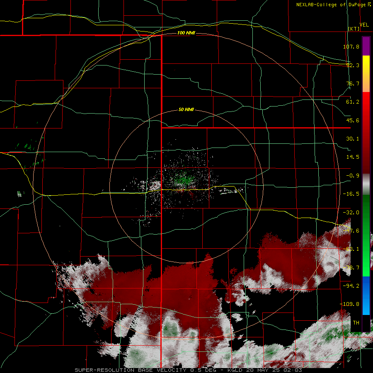
Task: Click the NEXLAB-College of DuPage label
Action: point(331,5)
